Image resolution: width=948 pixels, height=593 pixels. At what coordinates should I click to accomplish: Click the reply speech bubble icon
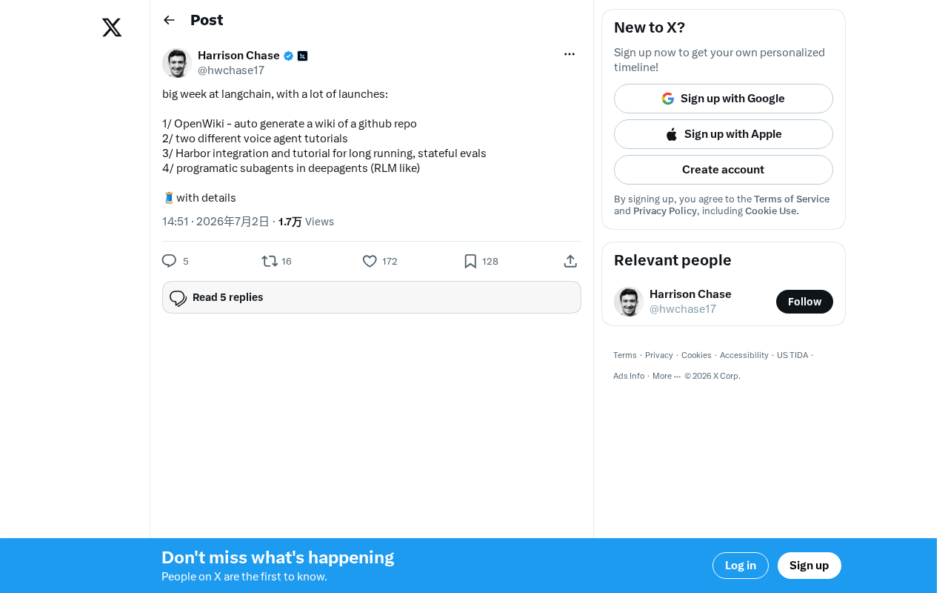click(x=169, y=261)
